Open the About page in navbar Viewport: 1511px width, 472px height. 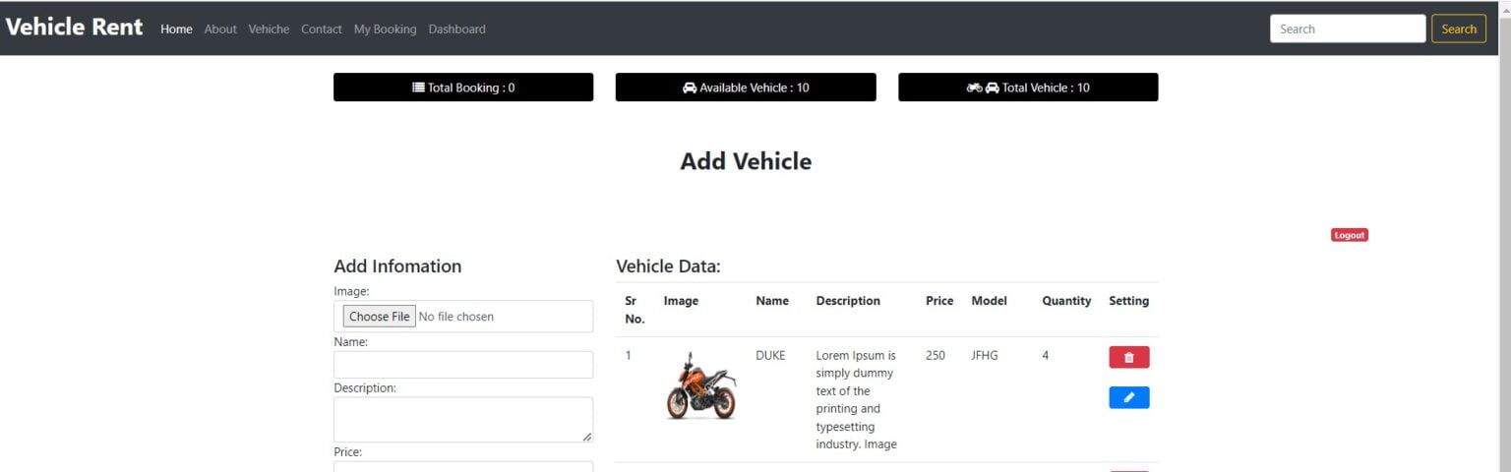click(x=220, y=29)
